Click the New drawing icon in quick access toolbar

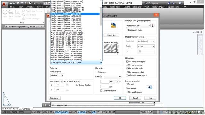point(11,3)
